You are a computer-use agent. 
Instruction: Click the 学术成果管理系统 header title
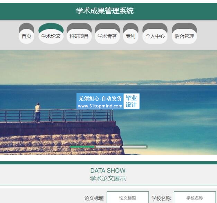click(105, 11)
